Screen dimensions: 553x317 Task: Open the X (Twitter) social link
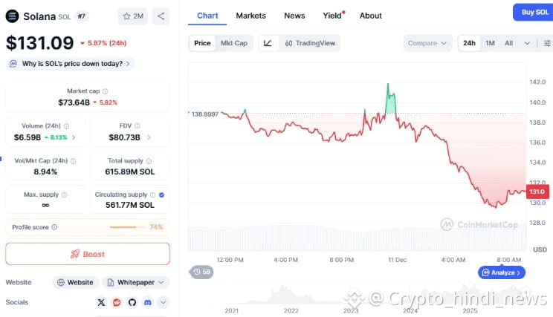(101, 302)
